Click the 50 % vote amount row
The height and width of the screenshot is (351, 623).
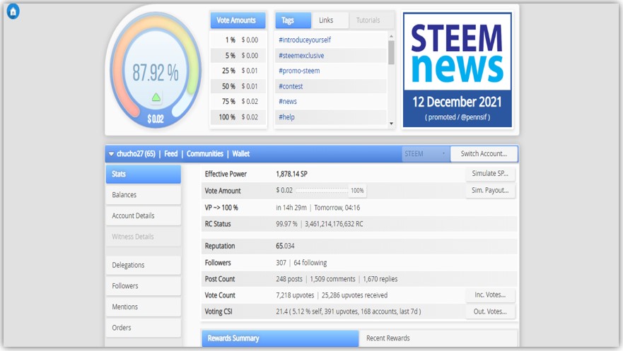pyautogui.click(x=238, y=86)
